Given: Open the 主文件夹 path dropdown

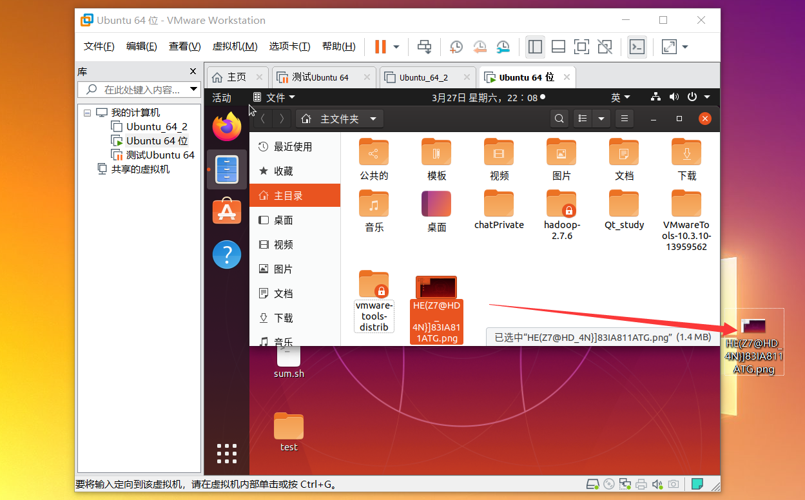Looking at the screenshot, I should click(x=340, y=119).
